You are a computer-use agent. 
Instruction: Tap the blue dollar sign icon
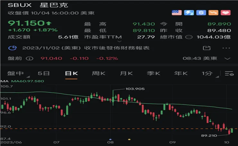click(201, 13)
